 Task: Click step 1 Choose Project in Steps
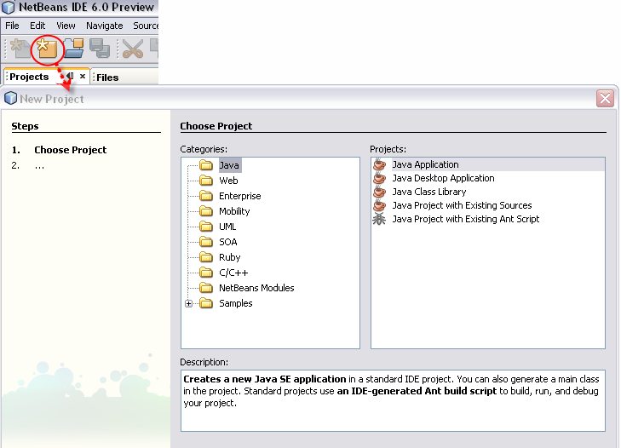[70, 150]
